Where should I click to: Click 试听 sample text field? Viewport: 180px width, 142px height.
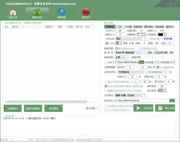pyautogui.click(x=157, y=53)
